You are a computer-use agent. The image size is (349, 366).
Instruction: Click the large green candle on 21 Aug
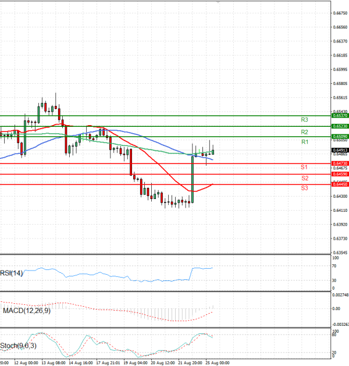click(193, 179)
